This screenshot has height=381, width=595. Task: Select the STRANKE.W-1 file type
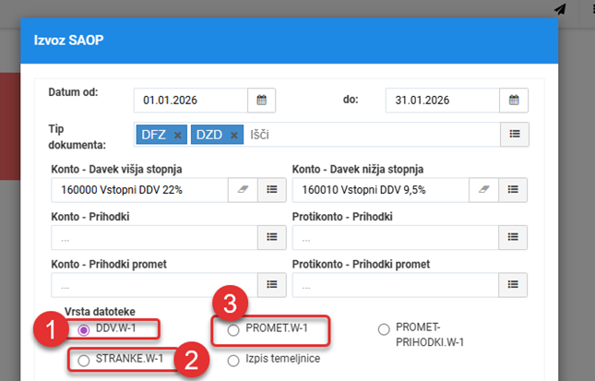pyautogui.click(x=83, y=361)
